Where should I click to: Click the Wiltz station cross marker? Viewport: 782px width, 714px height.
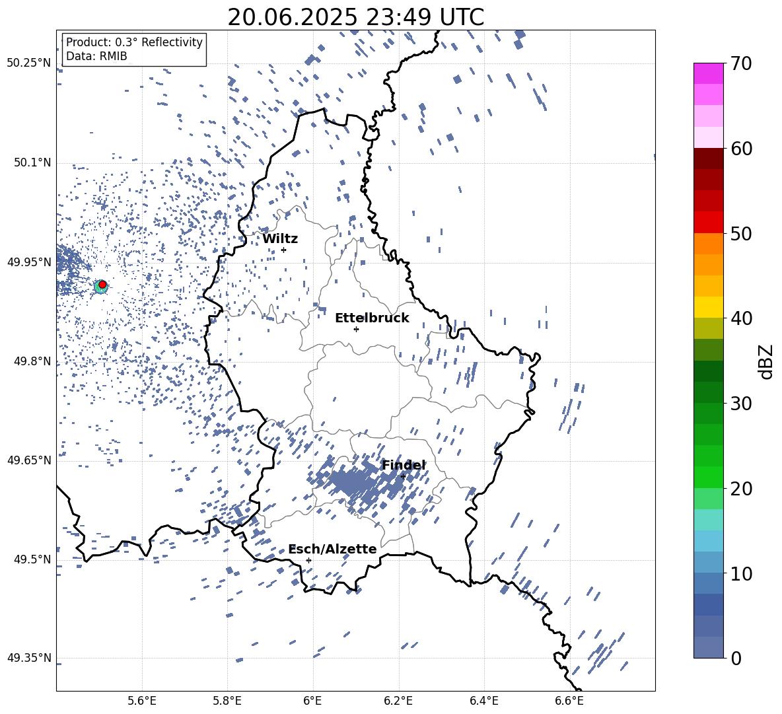(284, 250)
